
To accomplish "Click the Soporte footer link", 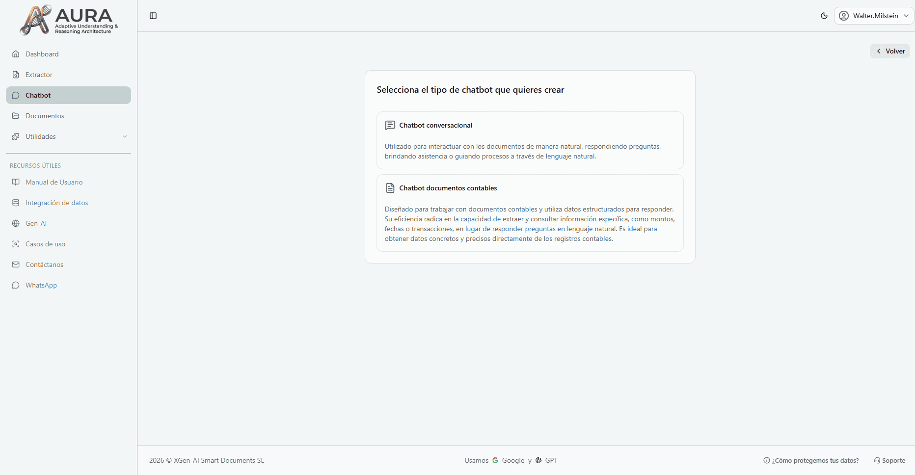I will pyautogui.click(x=889, y=460).
